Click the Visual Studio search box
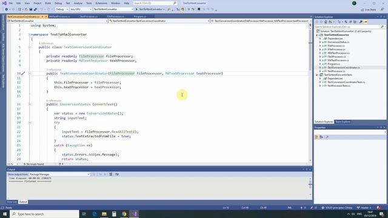Screen dimensions: 388x218 point(155,3)
